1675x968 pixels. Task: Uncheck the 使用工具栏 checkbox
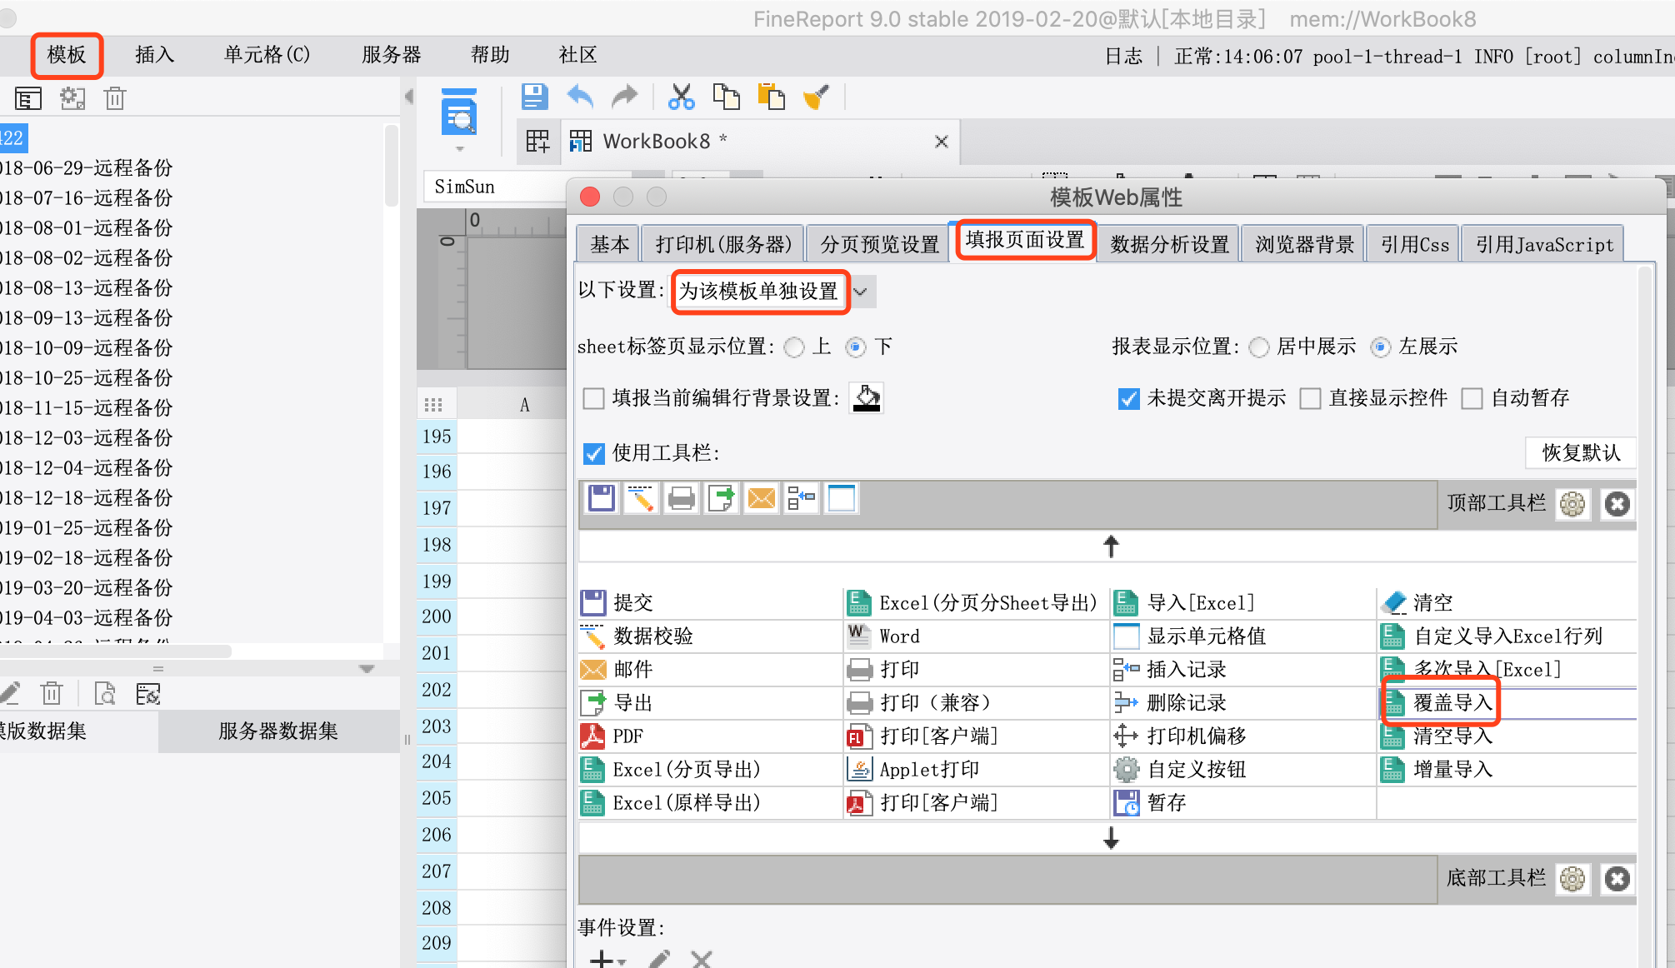[x=593, y=453]
